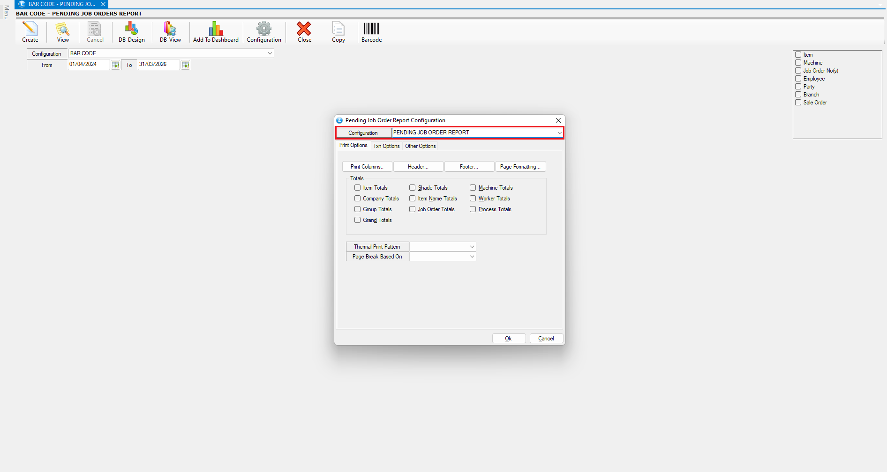Enable the Grand Totals checkbox

[x=358, y=220]
